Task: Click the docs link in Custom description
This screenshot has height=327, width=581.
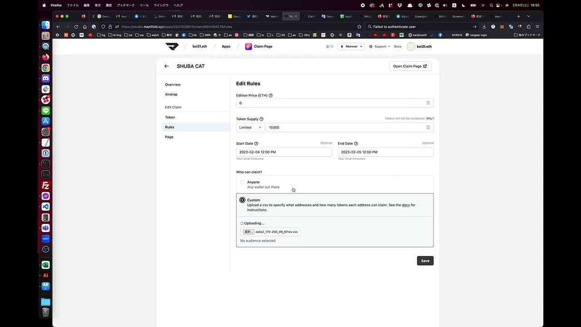Action: (x=406, y=205)
